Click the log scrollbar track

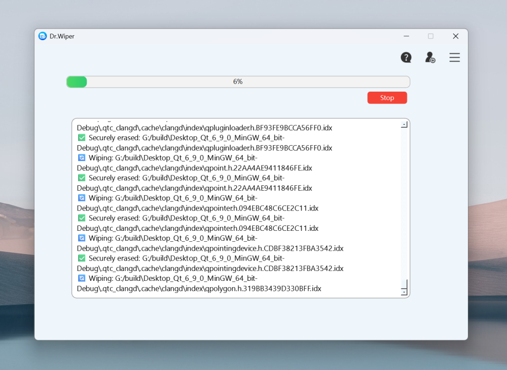click(x=404, y=208)
